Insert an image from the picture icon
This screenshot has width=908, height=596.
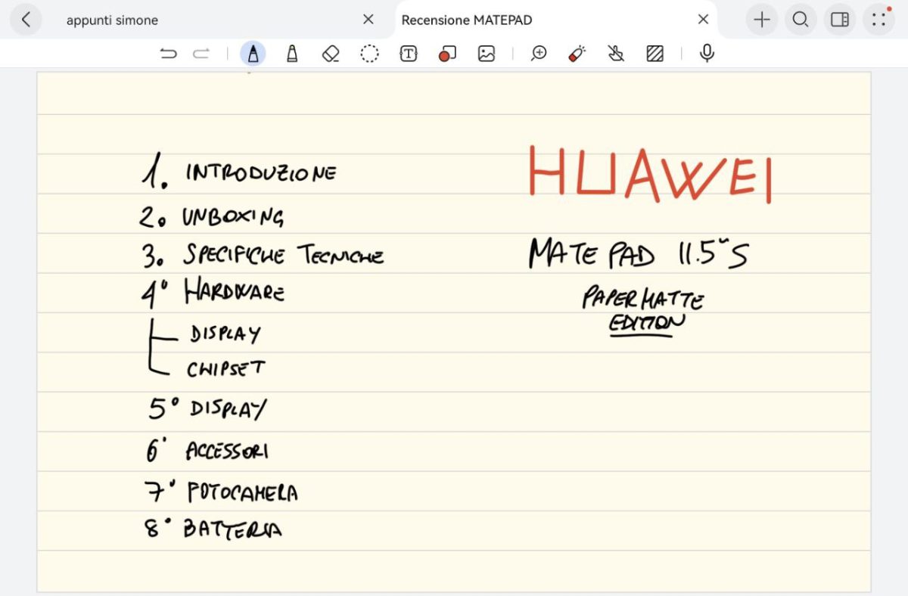pos(486,54)
